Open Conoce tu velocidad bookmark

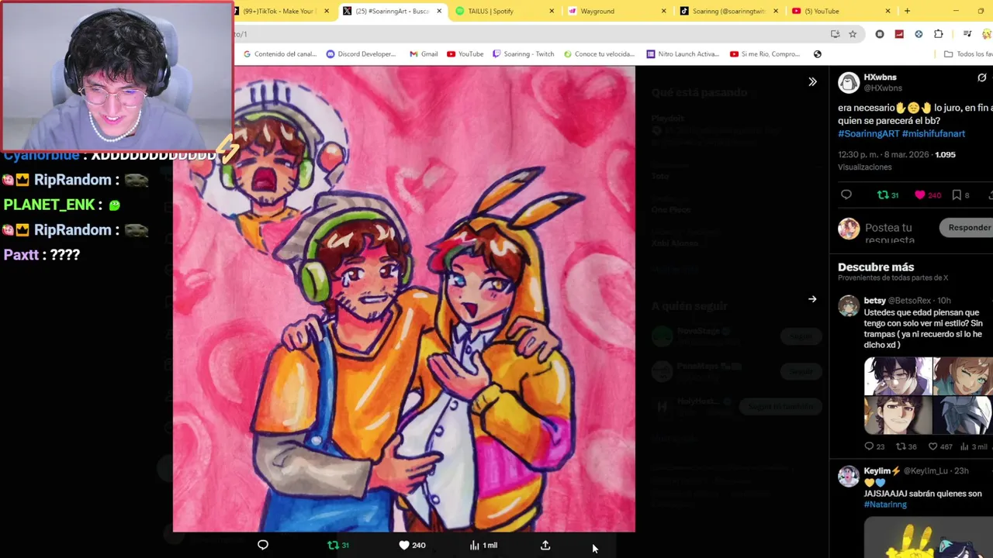click(x=599, y=54)
